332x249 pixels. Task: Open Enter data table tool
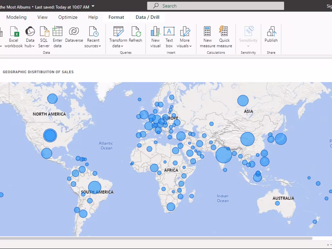[57, 37]
